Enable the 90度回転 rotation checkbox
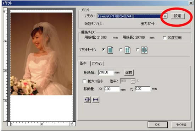 pos(165,38)
